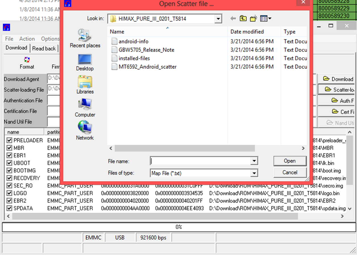The image size is (357, 255).
Task: Sort files by Type column
Action: (x=294, y=32)
